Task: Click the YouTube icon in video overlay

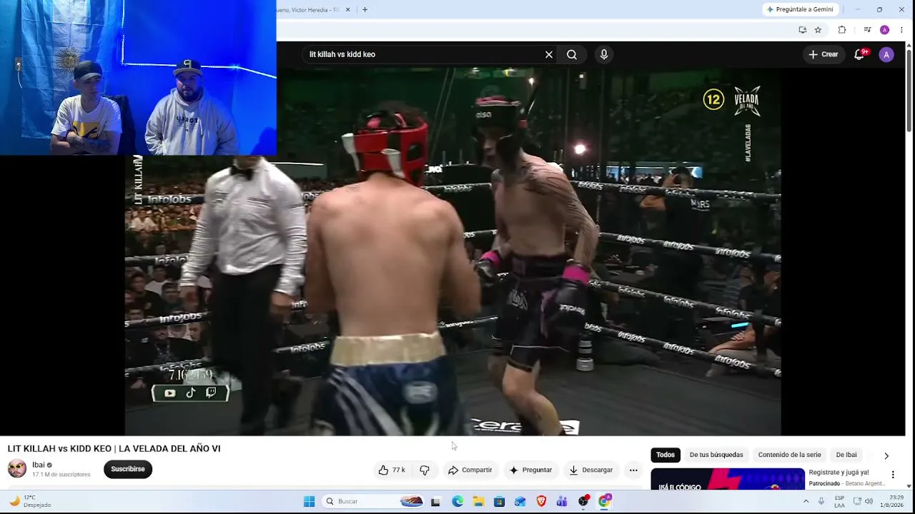Action: point(170,393)
